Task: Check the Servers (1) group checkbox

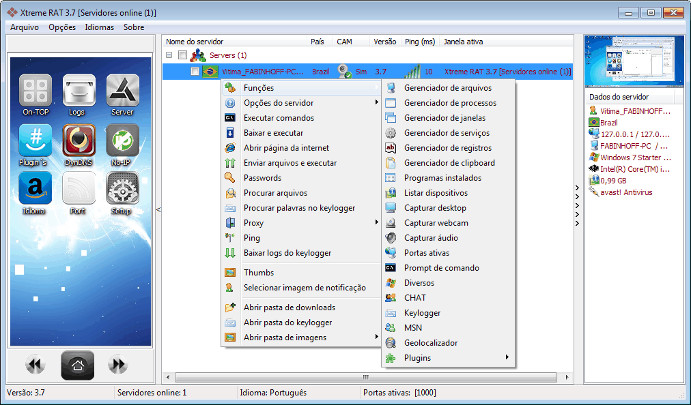Action: tap(182, 55)
